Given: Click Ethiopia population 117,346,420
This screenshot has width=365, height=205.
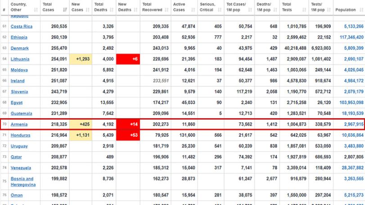Looking at the screenshot, I should pyautogui.click(x=351, y=37).
